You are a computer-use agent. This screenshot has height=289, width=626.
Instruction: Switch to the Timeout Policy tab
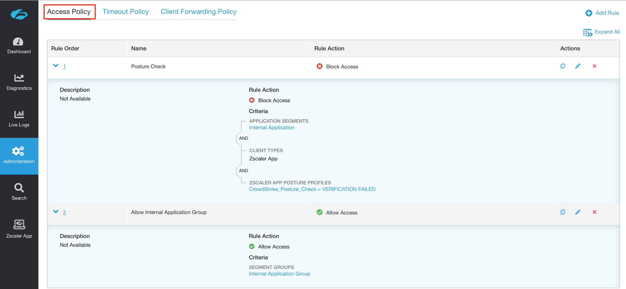[125, 11]
